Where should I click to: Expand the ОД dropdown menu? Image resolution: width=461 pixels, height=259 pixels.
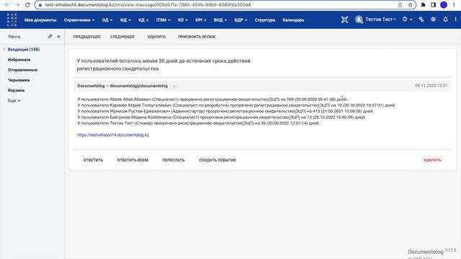coord(107,20)
